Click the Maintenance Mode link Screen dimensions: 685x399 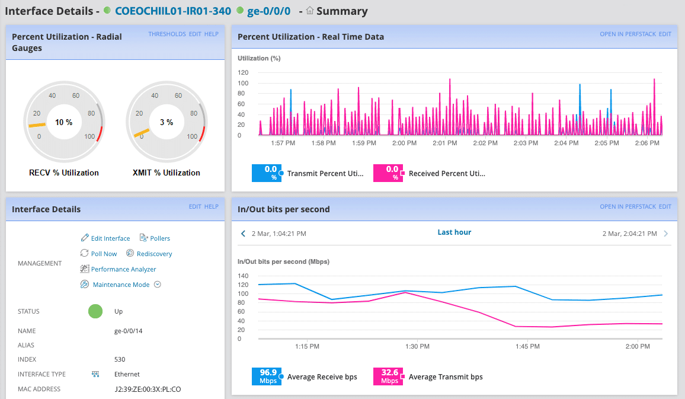coord(121,285)
